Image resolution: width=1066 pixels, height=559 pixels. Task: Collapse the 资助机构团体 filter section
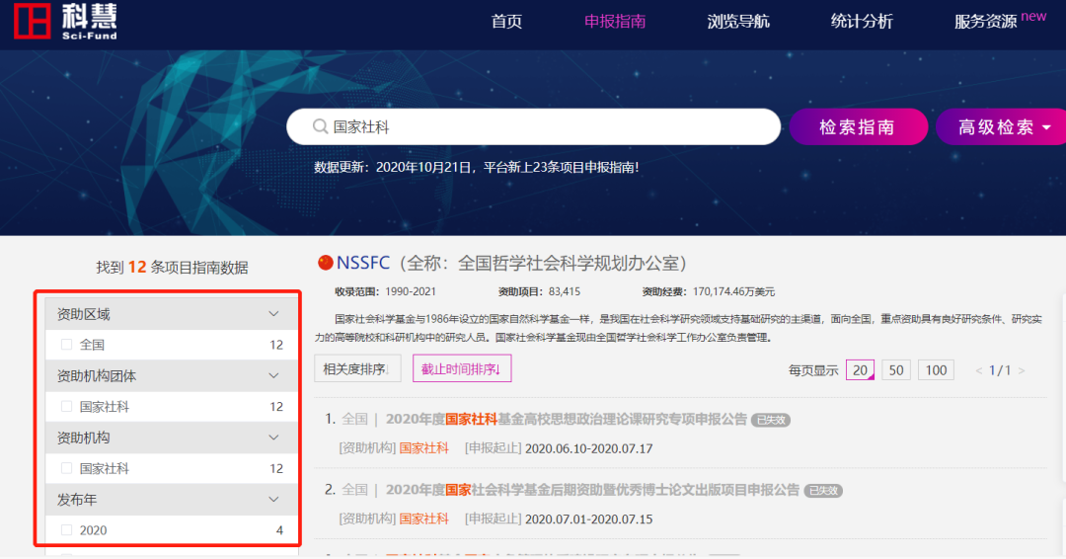274,375
